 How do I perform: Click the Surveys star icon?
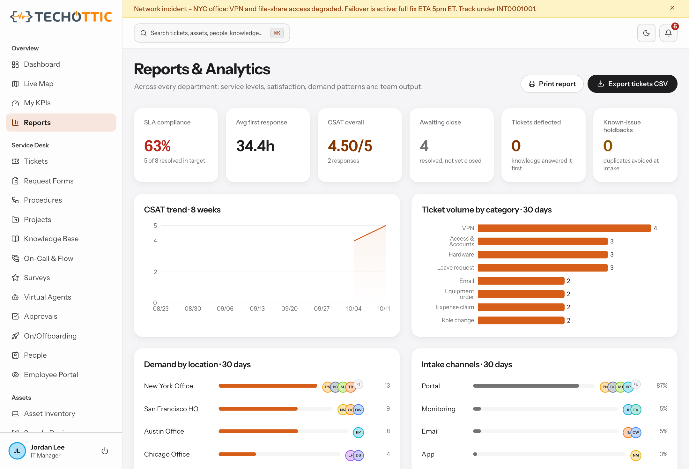pyautogui.click(x=15, y=278)
